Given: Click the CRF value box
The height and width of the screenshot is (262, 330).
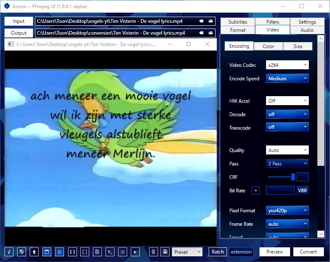Looking at the screenshot, I should tap(302, 177).
